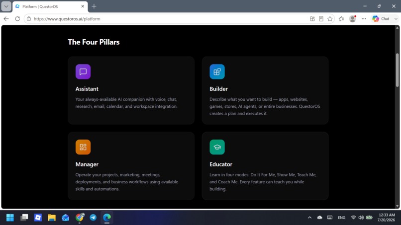Image resolution: width=401 pixels, height=225 pixels.
Task: Add this page to favorites with the star
Action: coord(330,19)
